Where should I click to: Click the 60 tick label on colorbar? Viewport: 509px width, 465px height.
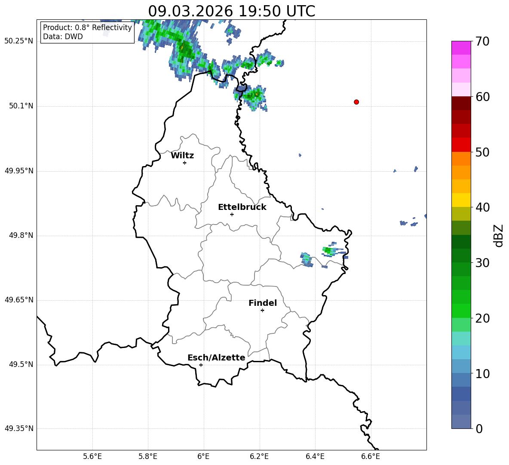pos(483,97)
